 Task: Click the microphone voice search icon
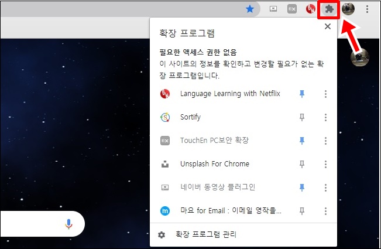[68, 224]
